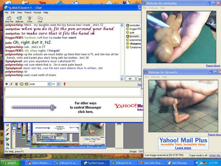Open the audibles sunglasses smiley icon
221x166 pixels.
(x=26, y=84)
